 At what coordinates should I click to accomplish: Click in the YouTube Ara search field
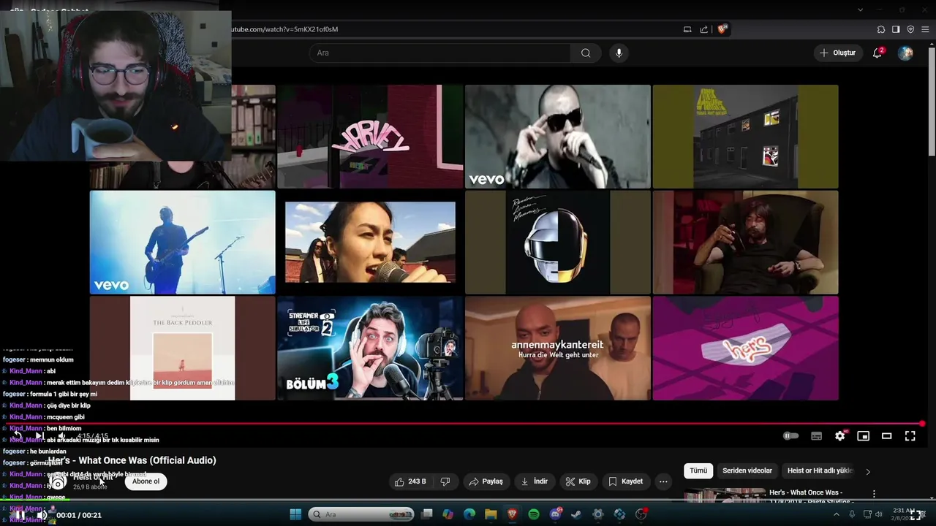coord(439,53)
